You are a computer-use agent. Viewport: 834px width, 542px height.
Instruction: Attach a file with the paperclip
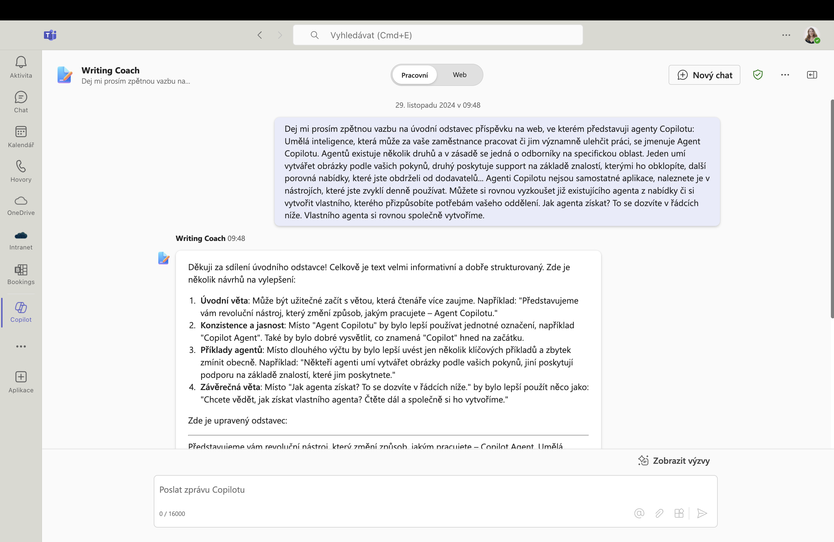(659, 513)
